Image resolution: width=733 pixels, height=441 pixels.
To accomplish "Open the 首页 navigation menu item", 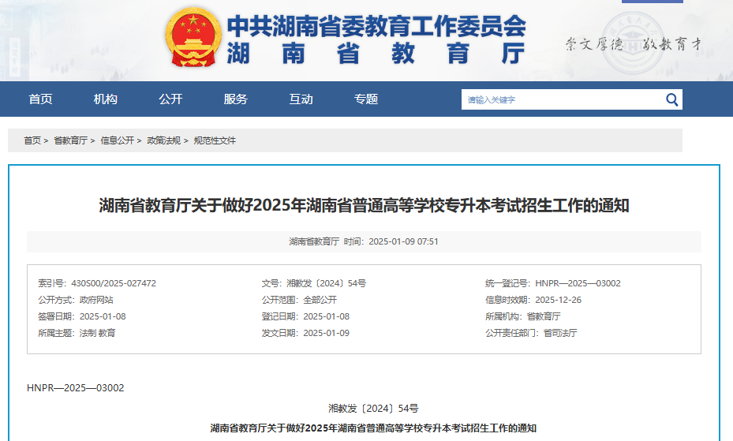I will 40,99.
